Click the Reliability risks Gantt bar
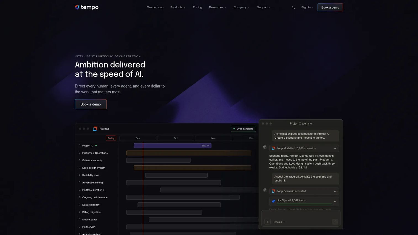 click(x=176, y=175)
